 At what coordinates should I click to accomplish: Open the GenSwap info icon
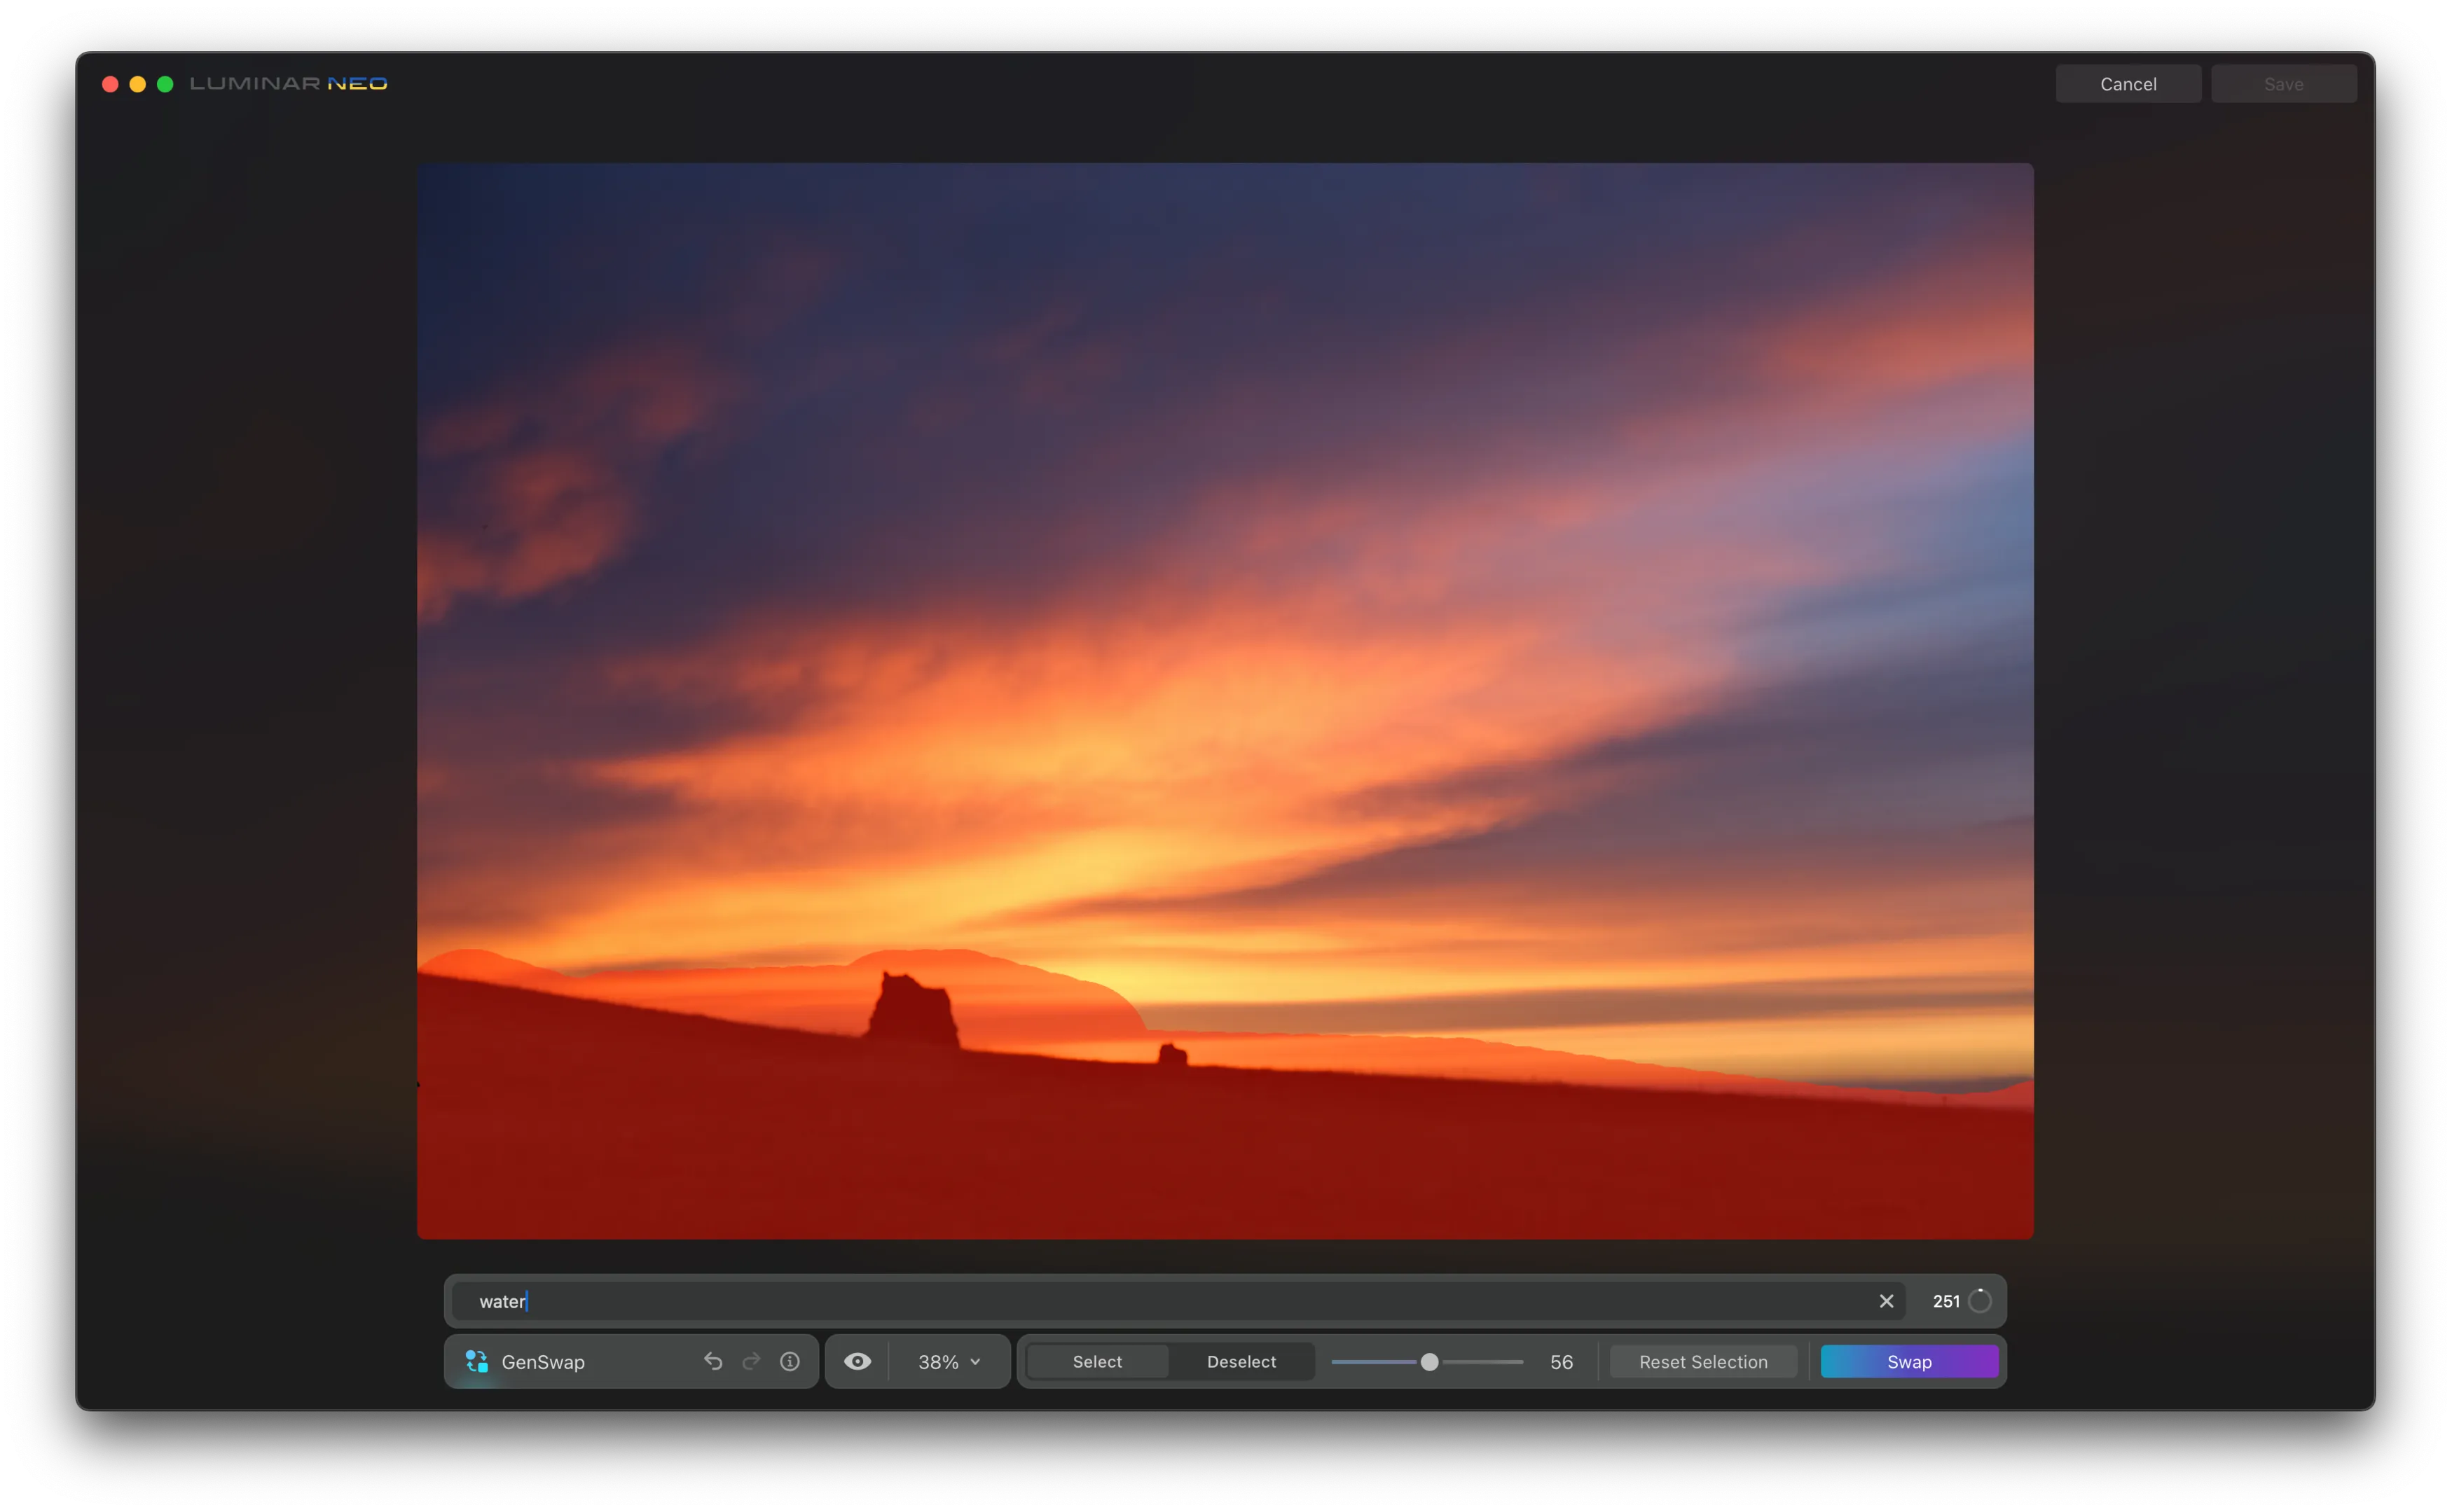pos(790,1361)
